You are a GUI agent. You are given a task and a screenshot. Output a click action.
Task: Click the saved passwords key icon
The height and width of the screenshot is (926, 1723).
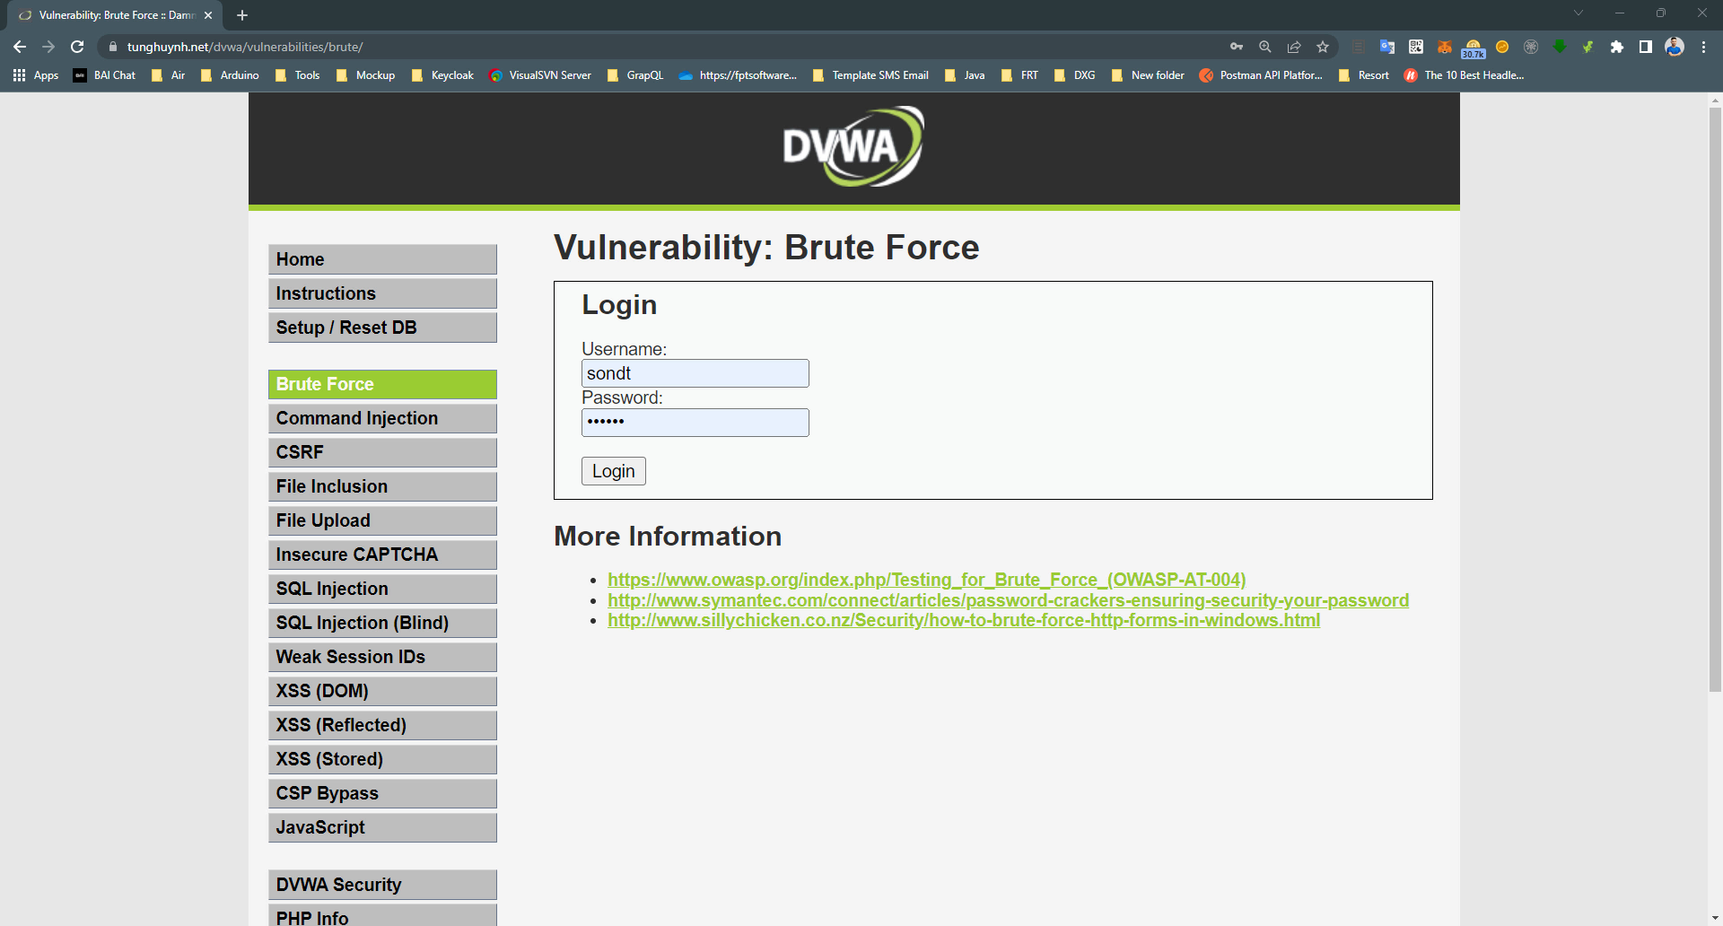click(x=1237, y=47)
